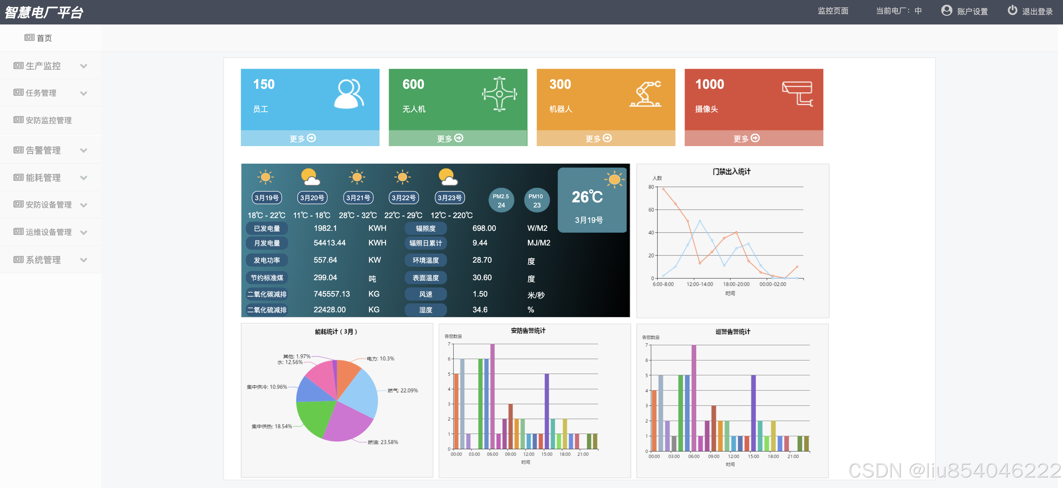
Task: Click the logout power icon
Action: [1012, 10]
